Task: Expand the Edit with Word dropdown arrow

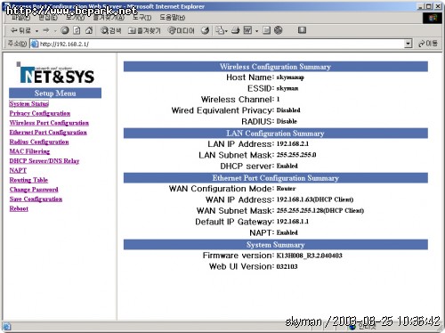Action: (256, 30)
